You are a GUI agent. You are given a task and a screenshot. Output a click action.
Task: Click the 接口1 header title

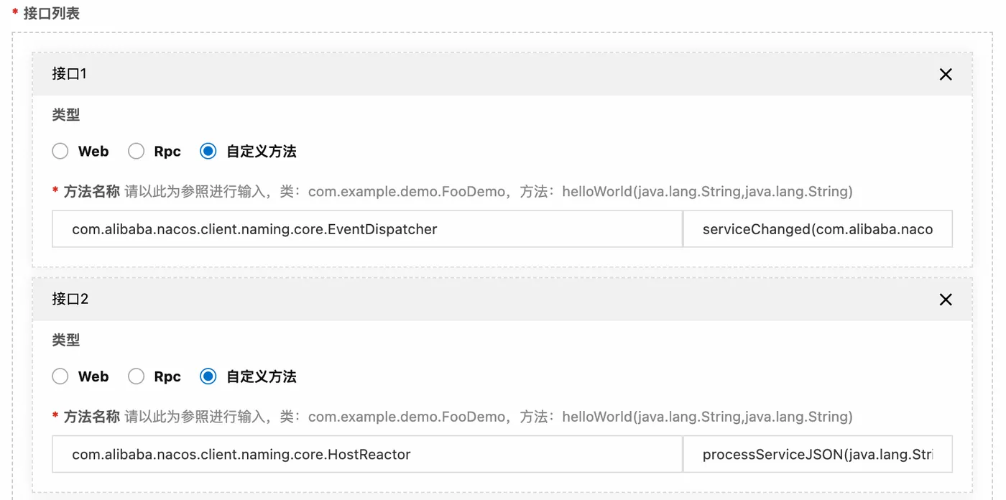(70, 74)
